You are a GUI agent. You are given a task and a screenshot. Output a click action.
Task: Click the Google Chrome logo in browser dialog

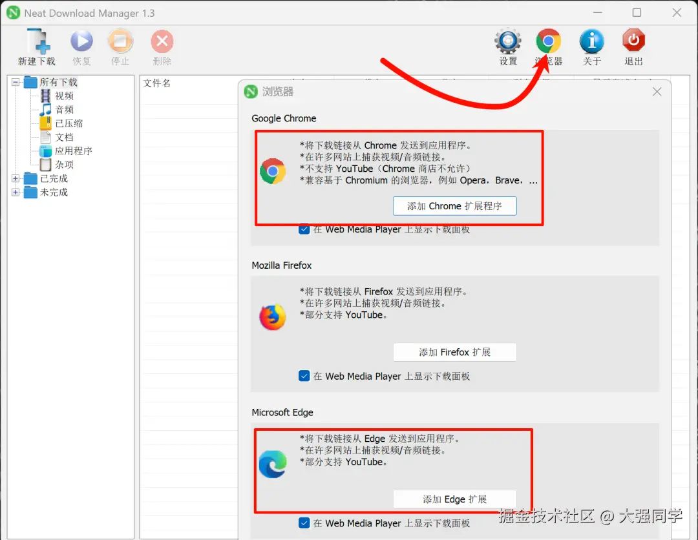coord(273,171)
